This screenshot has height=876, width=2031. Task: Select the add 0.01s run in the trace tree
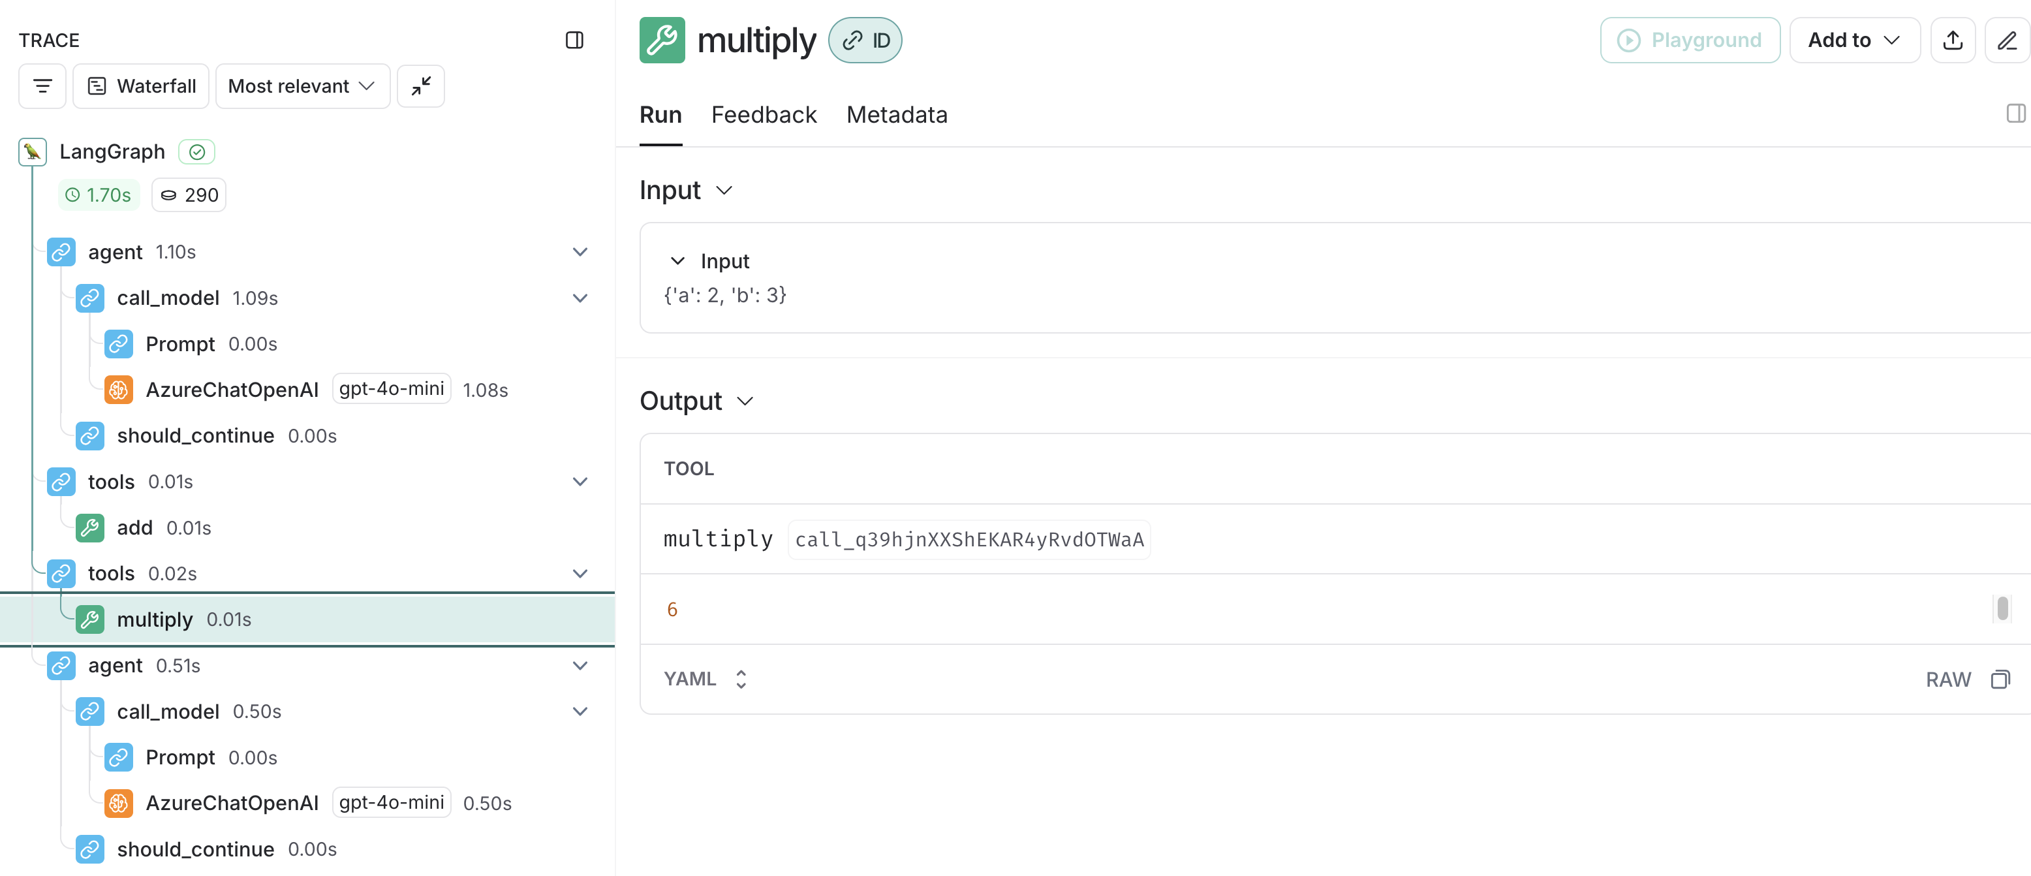click(x=135, y=527)
